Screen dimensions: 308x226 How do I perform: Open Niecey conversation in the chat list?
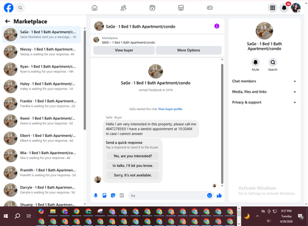point(42,52)
